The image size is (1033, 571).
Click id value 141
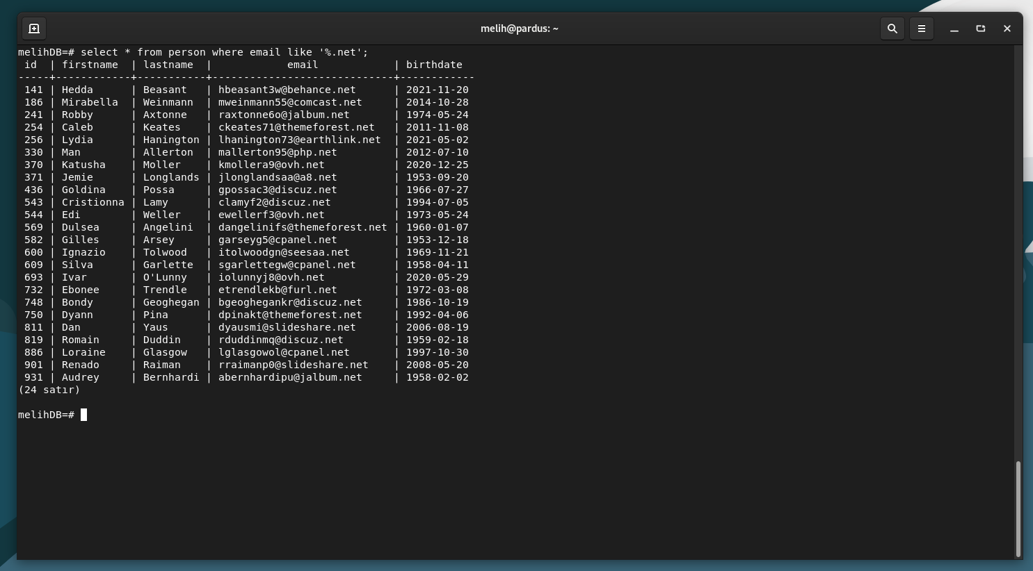pos(33,90)
